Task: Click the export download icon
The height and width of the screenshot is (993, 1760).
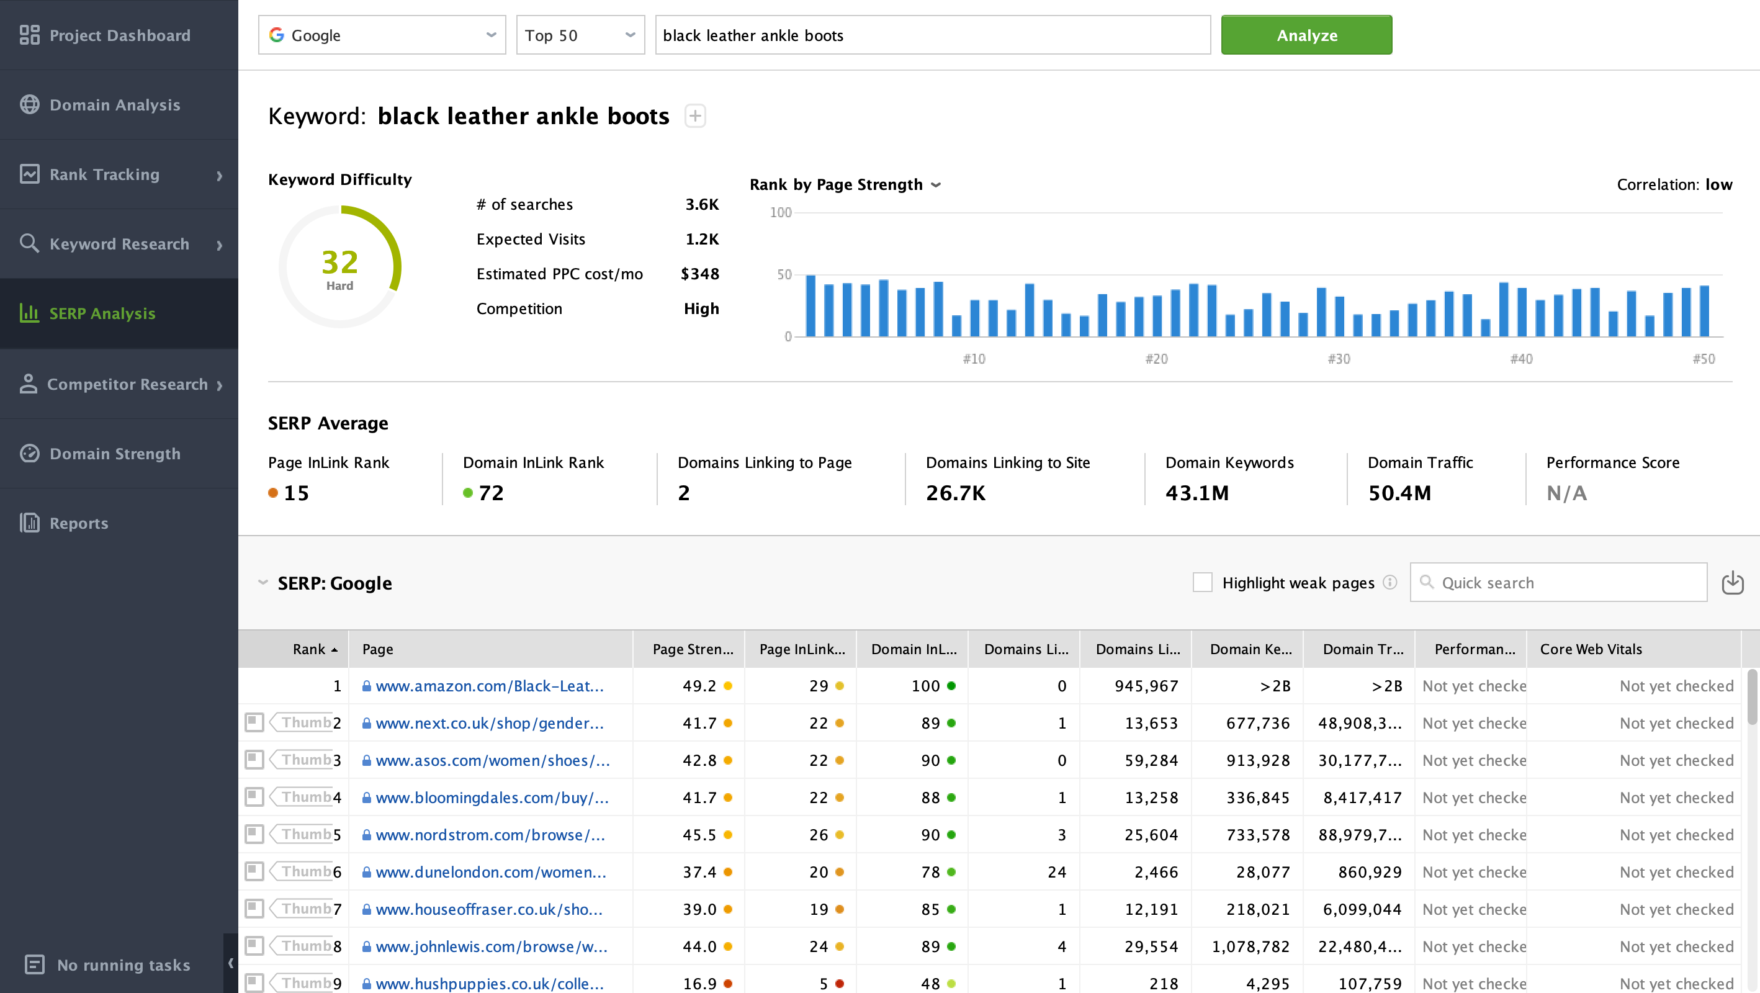Action: (1733, 583)
